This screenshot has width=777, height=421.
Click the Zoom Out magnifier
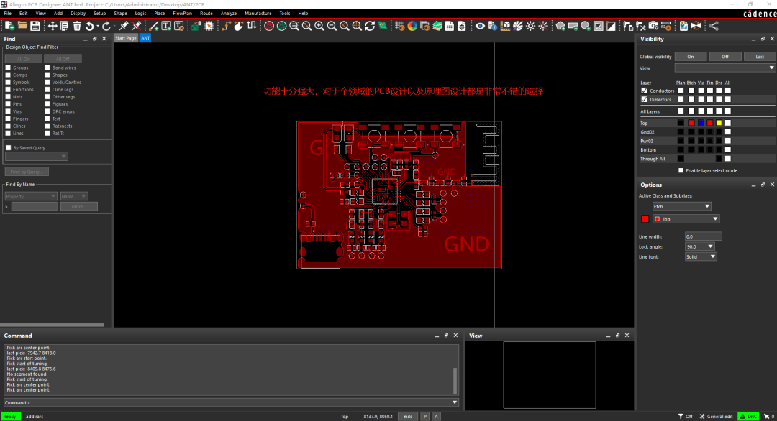[332, 26]
